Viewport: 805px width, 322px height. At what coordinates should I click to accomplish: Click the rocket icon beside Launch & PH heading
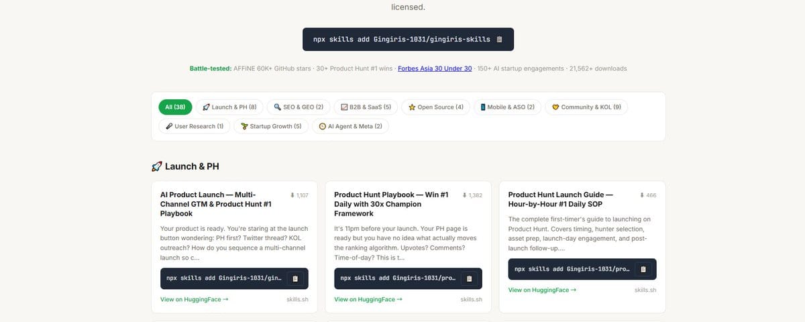(x=156, y=166)
